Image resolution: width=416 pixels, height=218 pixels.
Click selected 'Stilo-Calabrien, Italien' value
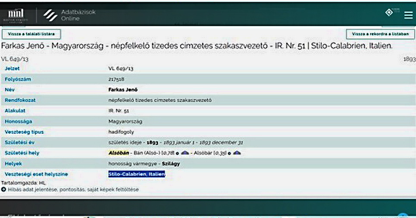coord(137,174)
